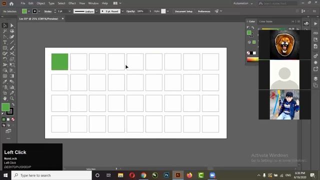Select the Direct Selection tool
This screenshot has height=180, width=320.
coord(12,25)
